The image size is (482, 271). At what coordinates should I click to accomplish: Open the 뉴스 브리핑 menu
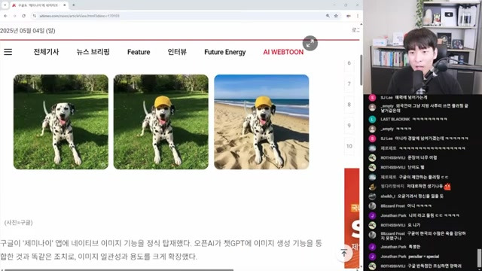click(x=93, y=52)
